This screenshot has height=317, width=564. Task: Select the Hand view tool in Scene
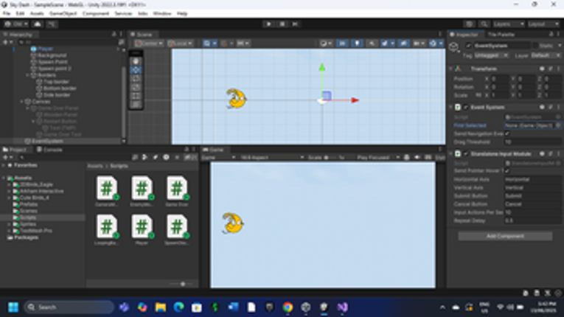click(x=136, y=61)
